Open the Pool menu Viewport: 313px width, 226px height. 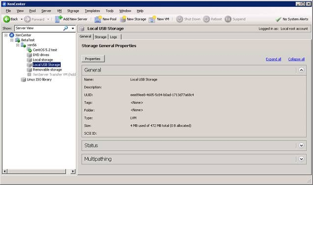click(x=32, y=11)
